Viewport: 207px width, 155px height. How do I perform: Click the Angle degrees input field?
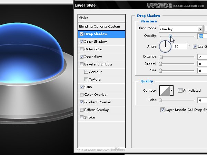click(179, 46)
